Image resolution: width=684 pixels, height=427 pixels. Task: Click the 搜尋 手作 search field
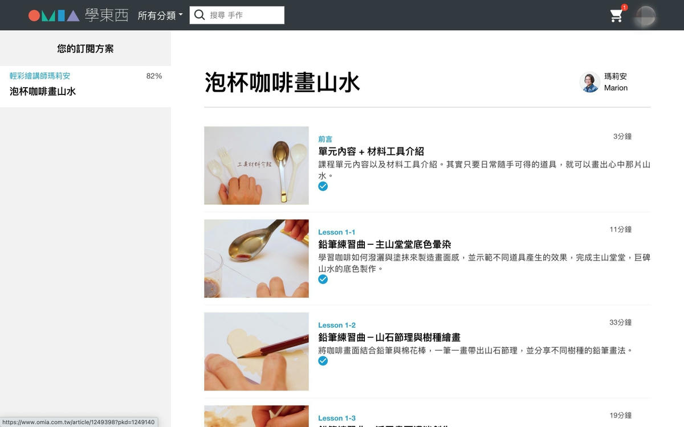(237, 15)
